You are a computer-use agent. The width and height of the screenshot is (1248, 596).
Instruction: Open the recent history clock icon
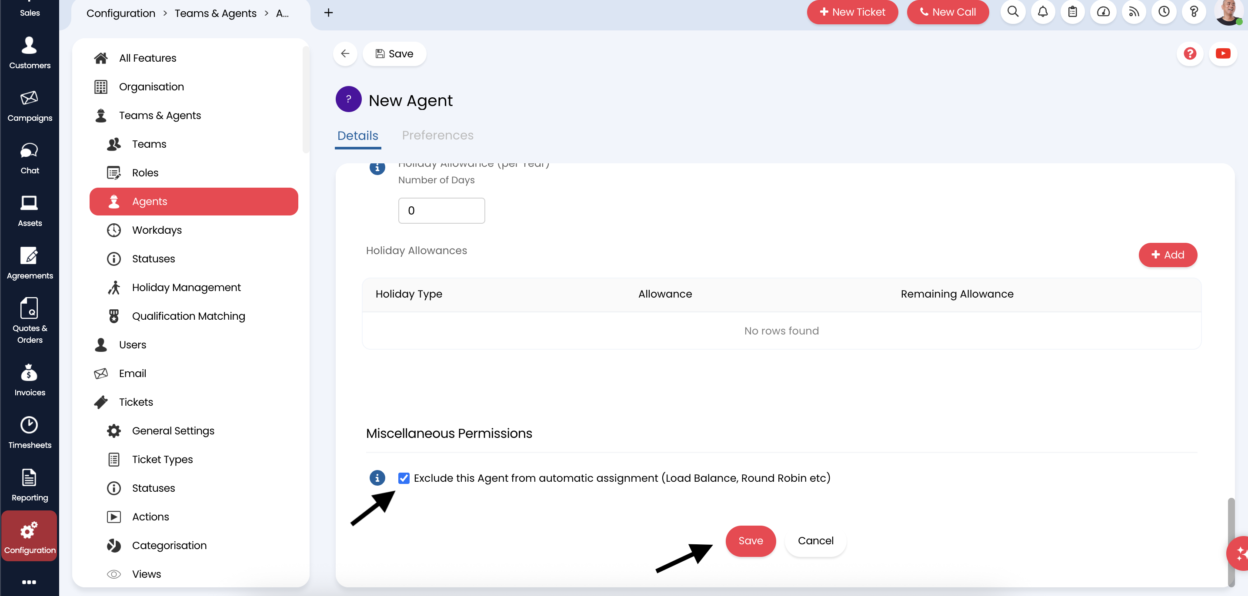[x=1164, y=12]
